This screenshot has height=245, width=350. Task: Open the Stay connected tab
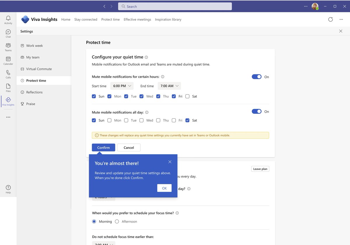tap(86, 19)
